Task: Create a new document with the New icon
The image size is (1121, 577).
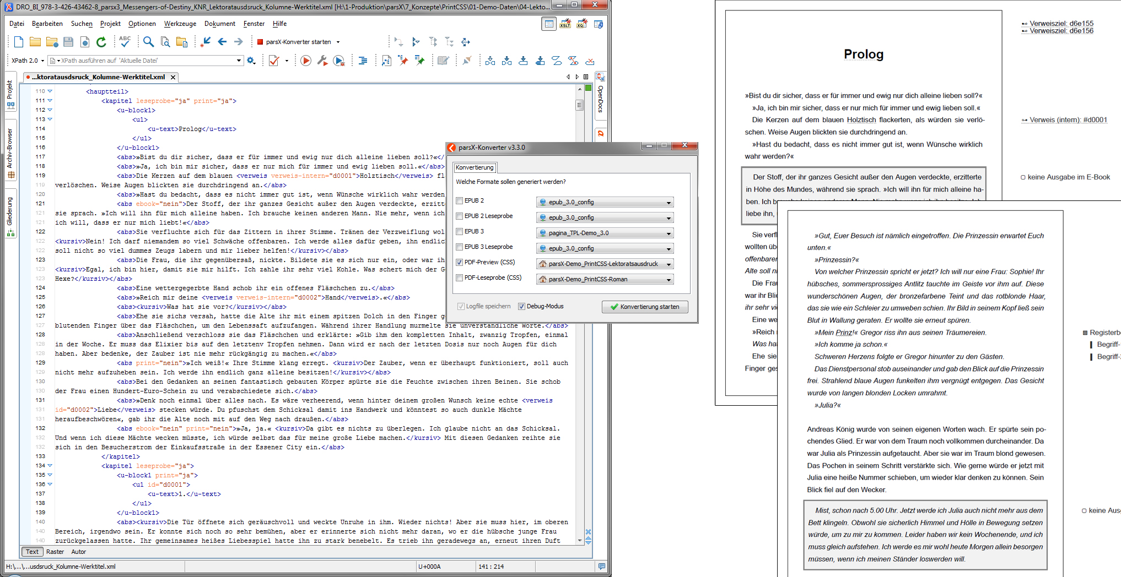Action: (x=19, y=42)
